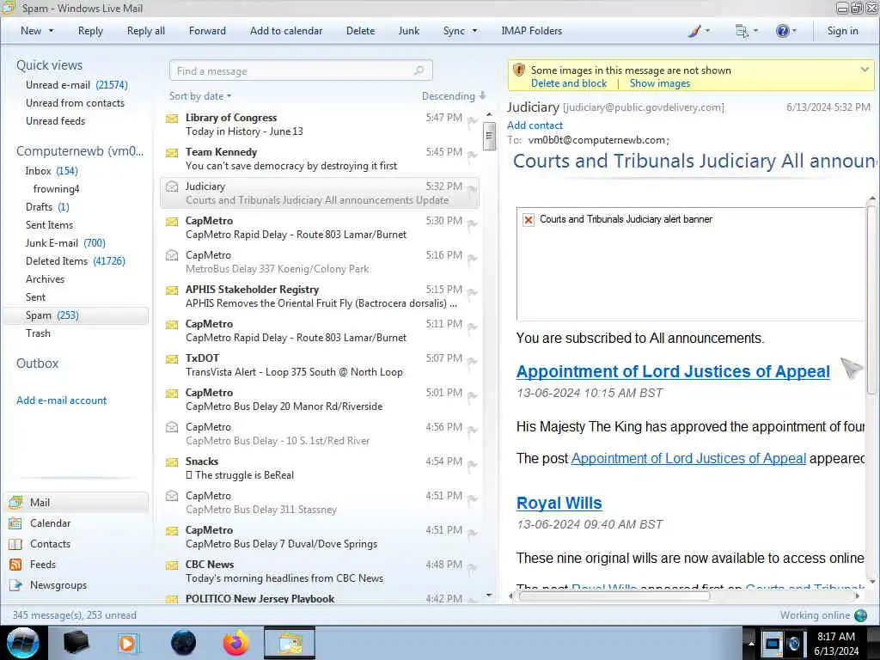
Task: Open the media player taskbar icon
Action: coord(127,643)
